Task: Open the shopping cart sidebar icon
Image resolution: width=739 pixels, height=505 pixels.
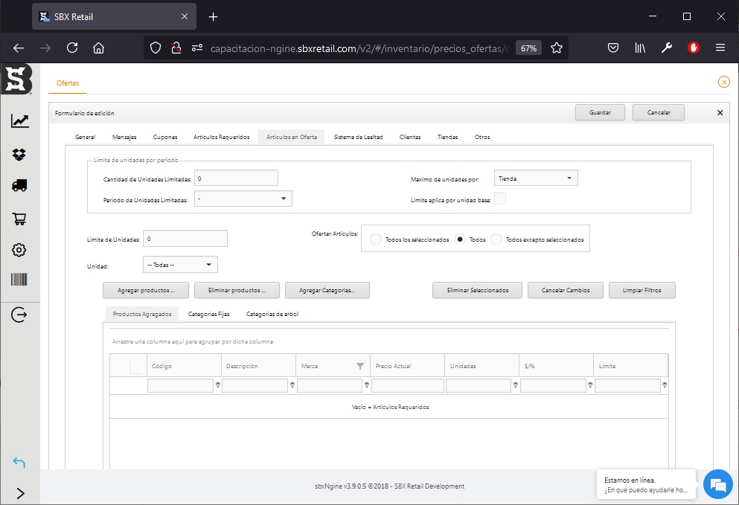Action: pos(20,219)
